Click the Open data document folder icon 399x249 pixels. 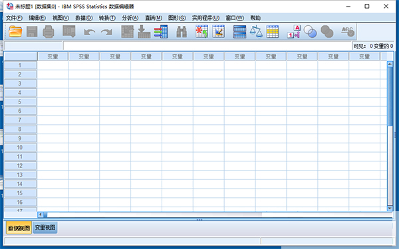15,32
